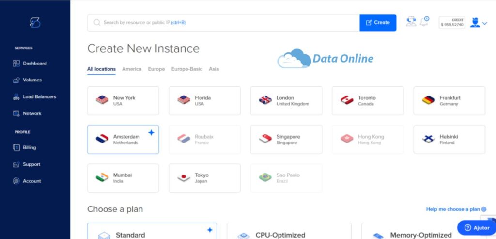Open the notifications bell

(424, 21)
